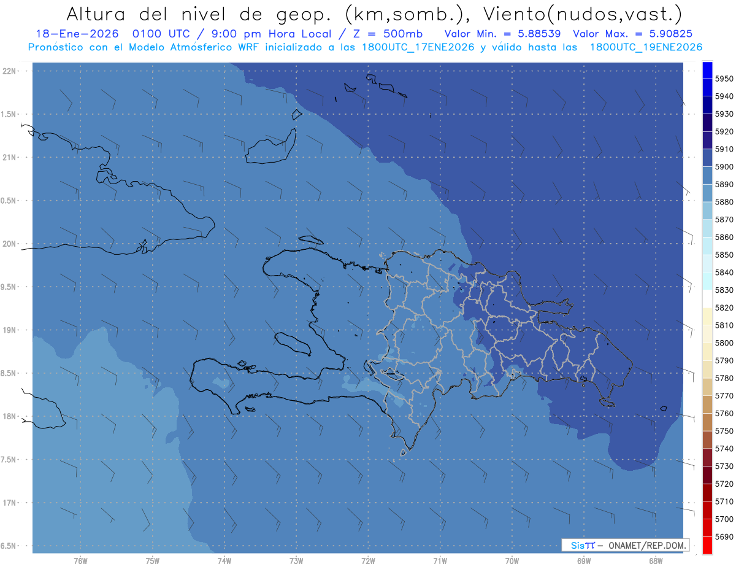Click the '5720' colorbar value
Screen dimensions: 736x569
point(724,484)
